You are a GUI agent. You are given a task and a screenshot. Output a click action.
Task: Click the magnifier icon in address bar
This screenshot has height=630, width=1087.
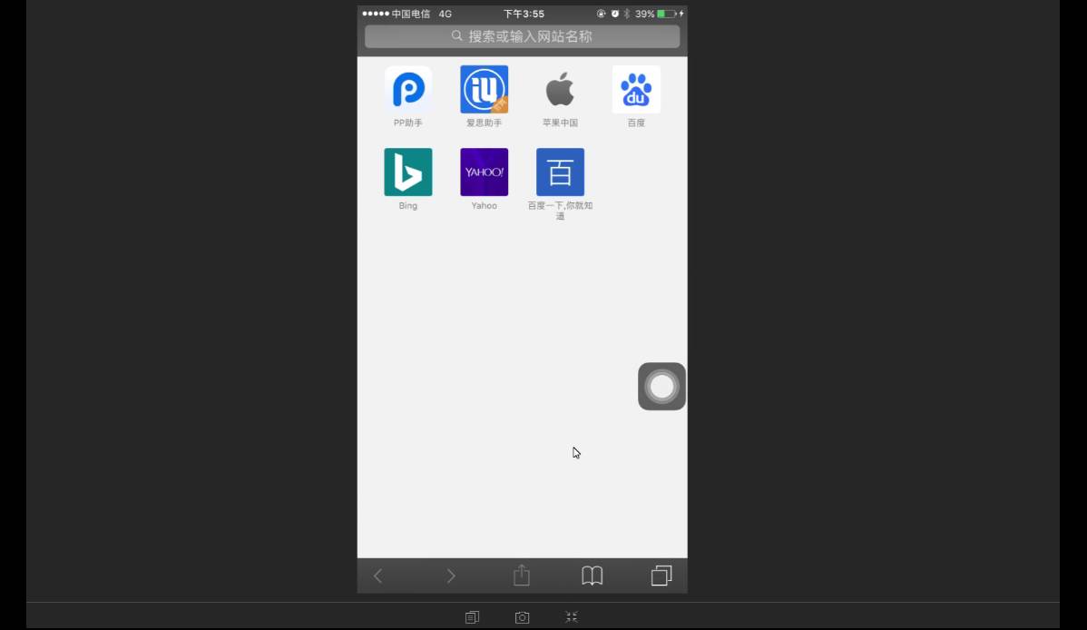tap(456, 36)
